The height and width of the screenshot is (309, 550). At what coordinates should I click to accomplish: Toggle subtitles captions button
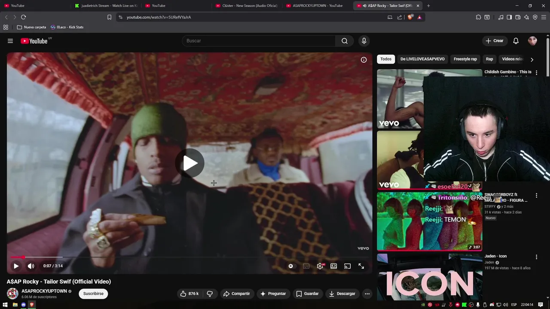tap(306, 266)
